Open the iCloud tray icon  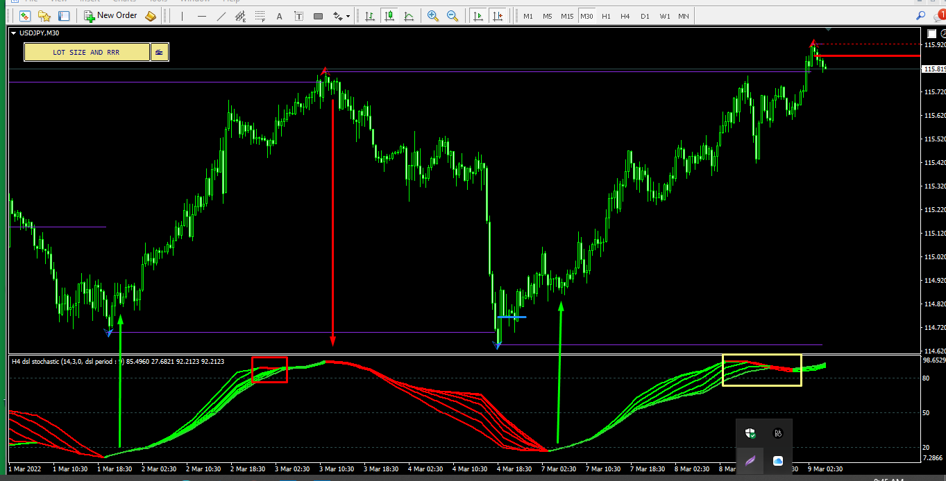[x=778, y=461]
